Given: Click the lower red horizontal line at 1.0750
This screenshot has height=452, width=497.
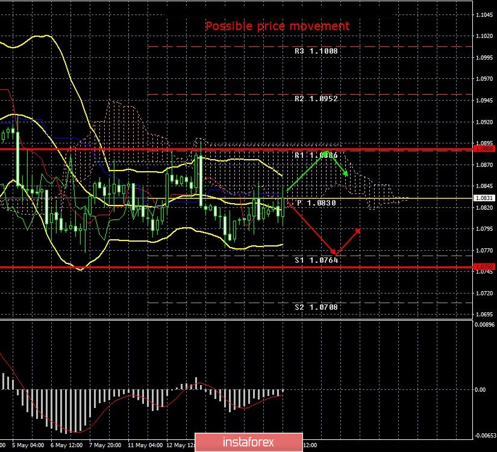Looking at the screenshot, I should click(x=236, y=268).
